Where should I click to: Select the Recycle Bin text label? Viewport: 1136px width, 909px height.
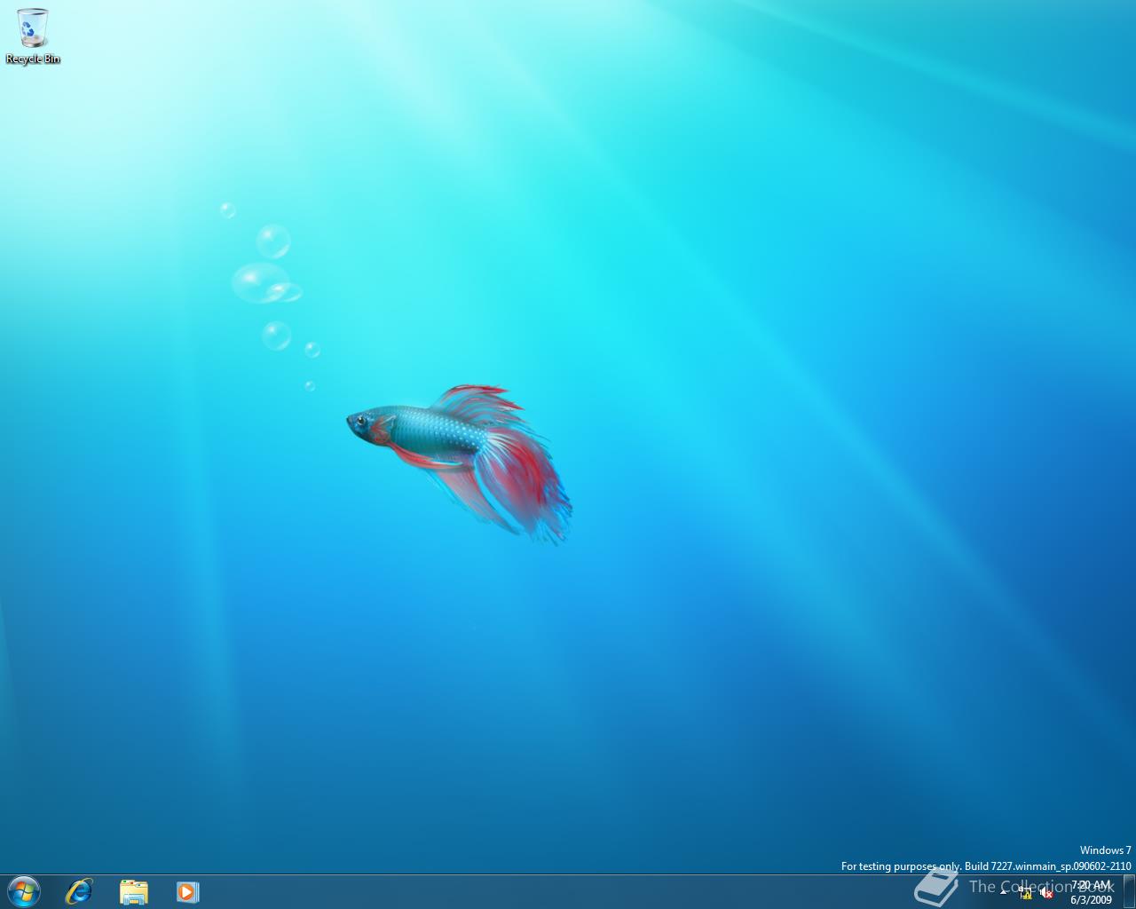coord(33,59)
